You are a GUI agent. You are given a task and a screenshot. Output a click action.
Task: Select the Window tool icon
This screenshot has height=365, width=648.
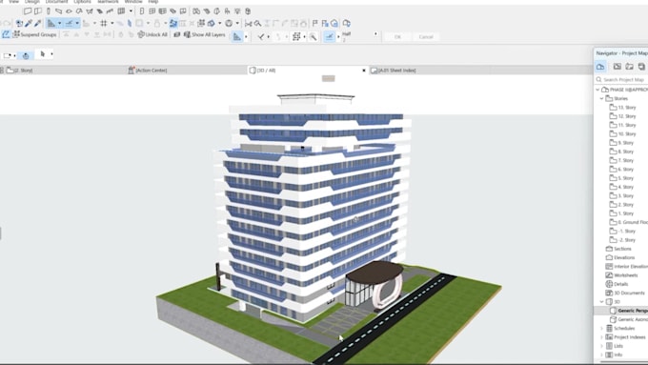[x=152, y=11]
